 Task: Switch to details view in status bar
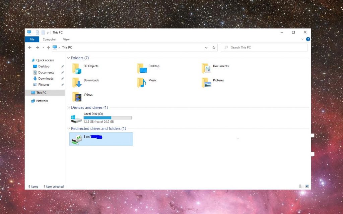point(301,186)
